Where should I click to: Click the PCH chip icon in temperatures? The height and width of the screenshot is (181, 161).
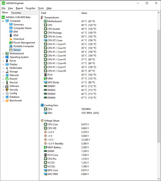[45, 75]
